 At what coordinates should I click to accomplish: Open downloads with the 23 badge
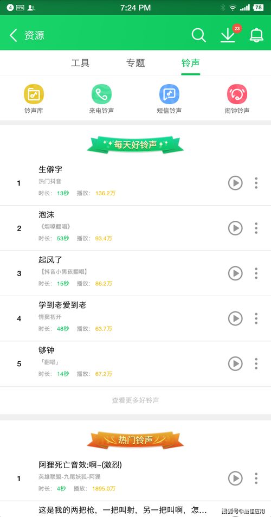pos(229,34)
